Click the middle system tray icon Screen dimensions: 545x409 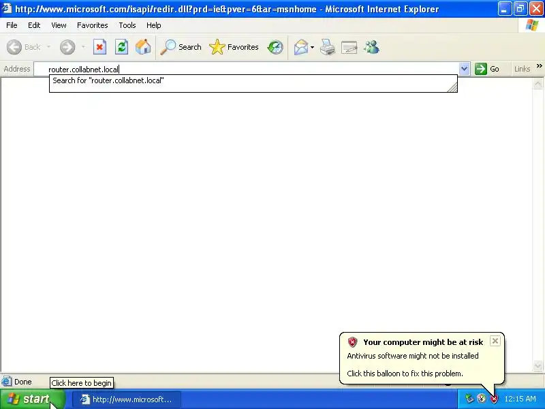click(482, 398)
